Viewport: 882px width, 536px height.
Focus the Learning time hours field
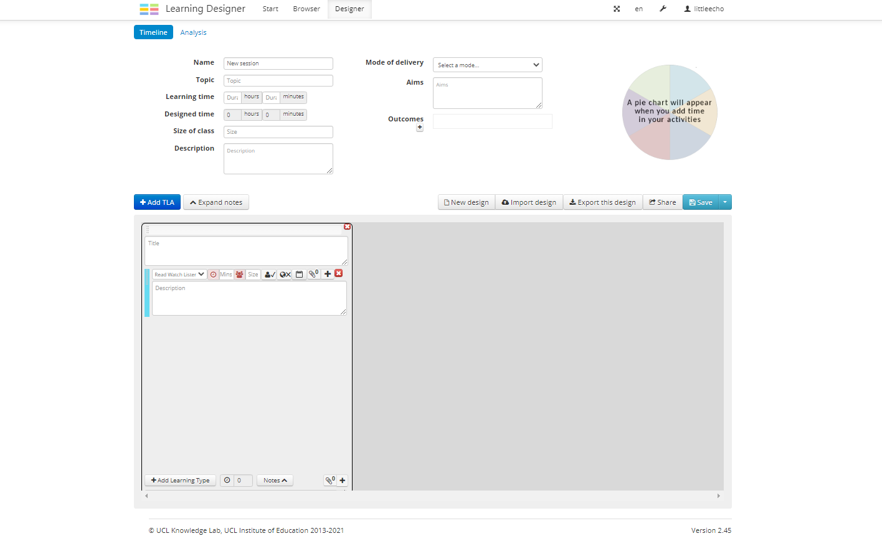click(232, 98)
